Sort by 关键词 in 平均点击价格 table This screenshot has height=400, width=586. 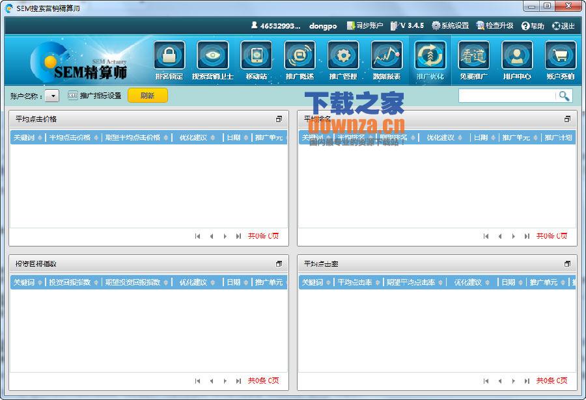27,137
